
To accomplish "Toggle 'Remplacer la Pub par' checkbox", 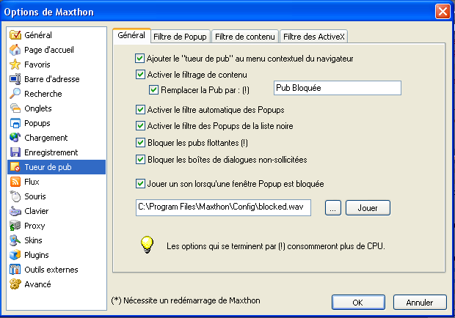I will coord(153,90).
